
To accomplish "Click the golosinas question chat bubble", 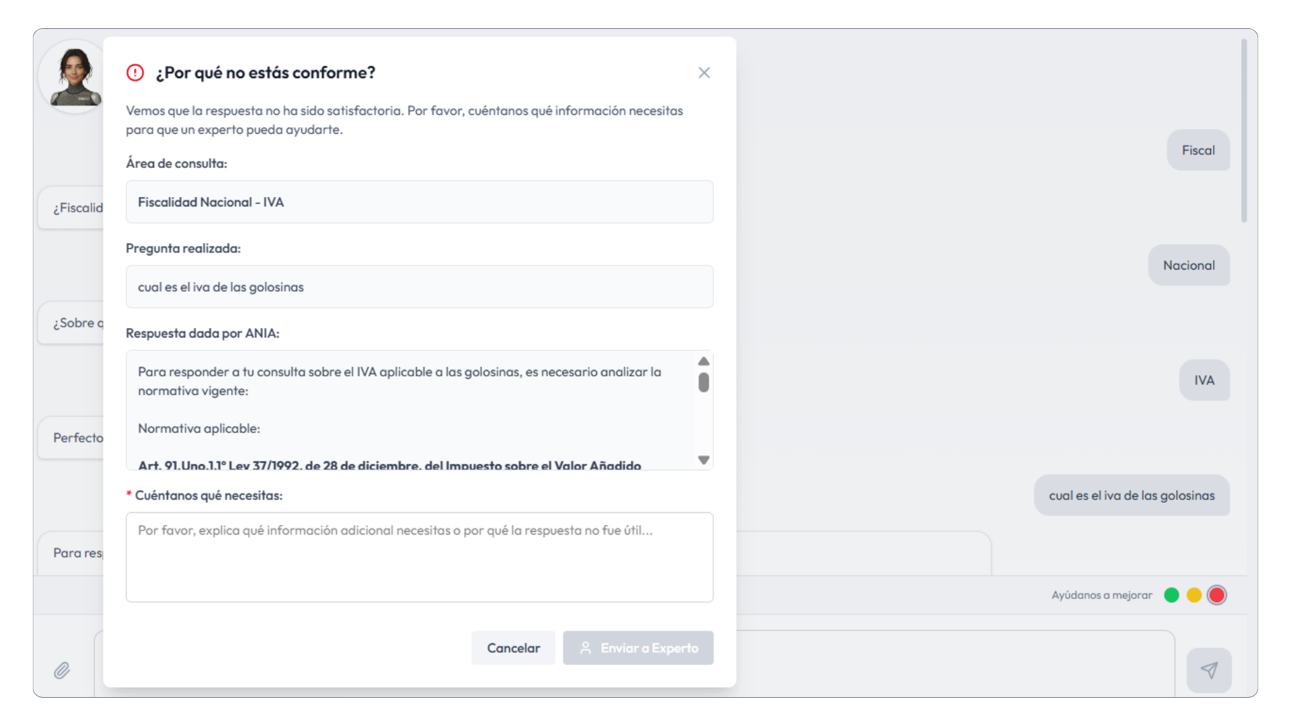I will tap(1132, 495).
